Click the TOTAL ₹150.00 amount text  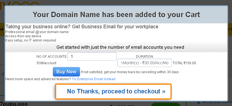(184, 63)
